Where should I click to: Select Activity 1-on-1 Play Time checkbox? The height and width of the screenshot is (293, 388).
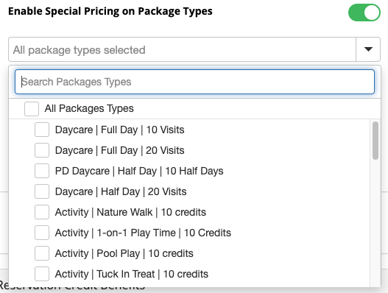point(42,233)
